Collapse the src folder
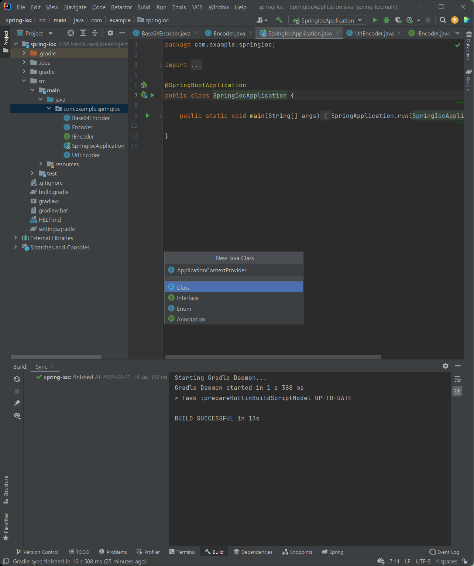The width and height of the screenshot is (474, 566). (x=24, y=81)
